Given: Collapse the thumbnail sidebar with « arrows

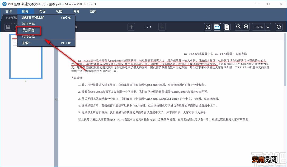Looking at the screenshot, I should [x=56, y=100].
